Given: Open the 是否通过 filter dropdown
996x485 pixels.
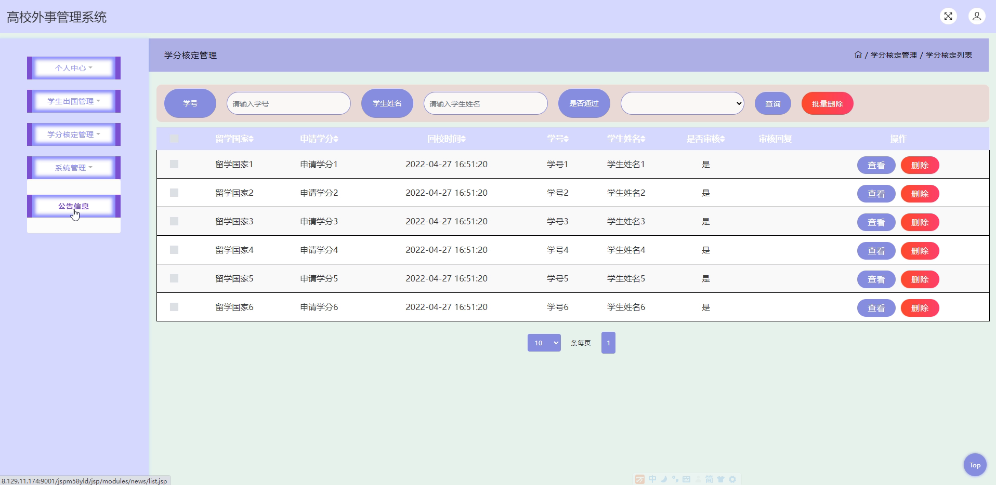Looking at the screenshot, I should click(682, 103).
